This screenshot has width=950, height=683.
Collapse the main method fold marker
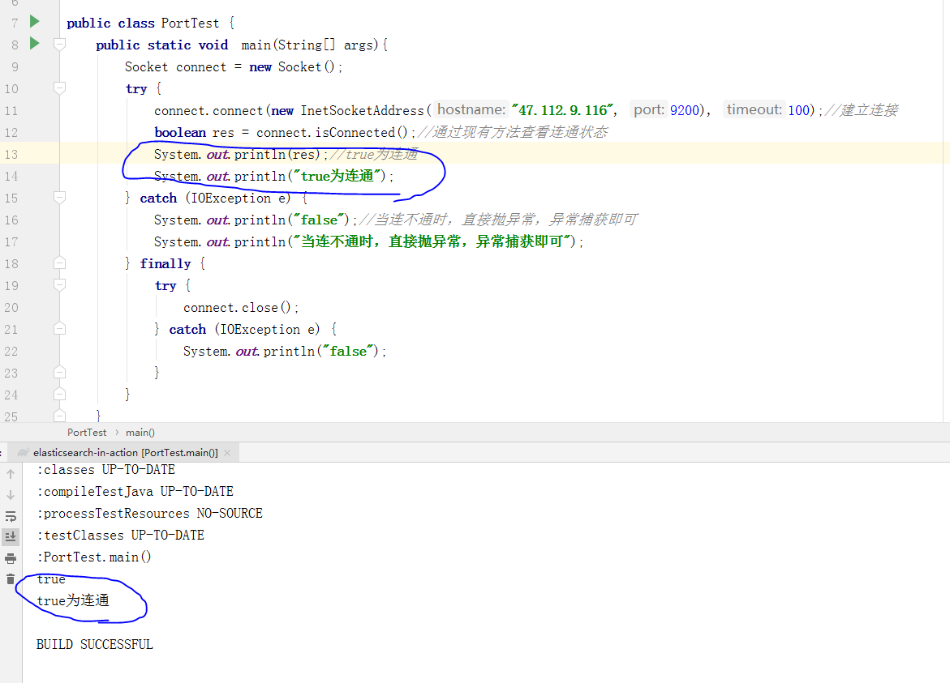(59, 45)
